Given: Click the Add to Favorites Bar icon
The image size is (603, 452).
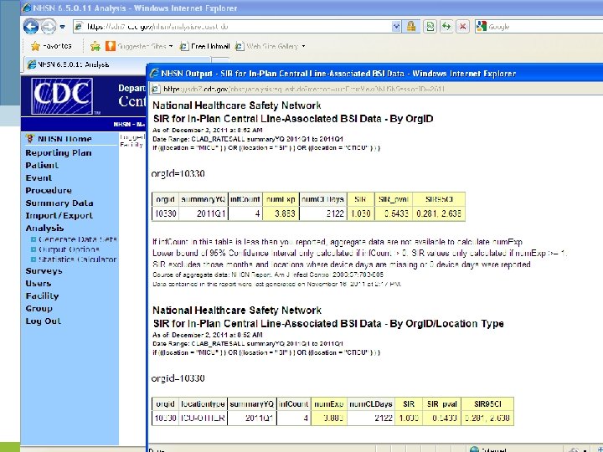Looking at the screenshot, I should 95,47.
